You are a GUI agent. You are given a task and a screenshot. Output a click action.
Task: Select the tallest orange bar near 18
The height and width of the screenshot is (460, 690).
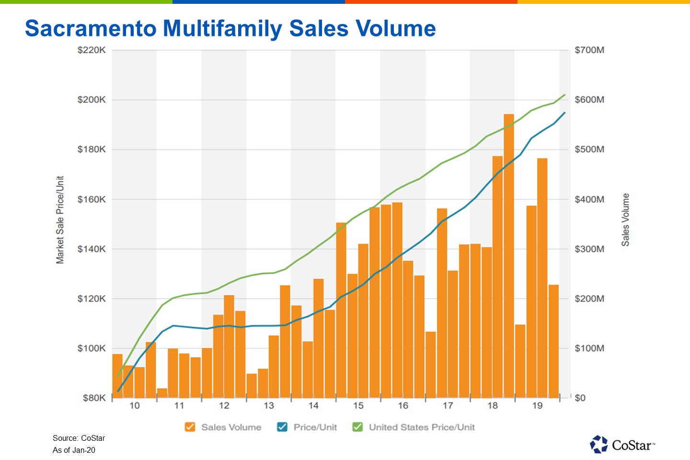(x=509, y=254)
